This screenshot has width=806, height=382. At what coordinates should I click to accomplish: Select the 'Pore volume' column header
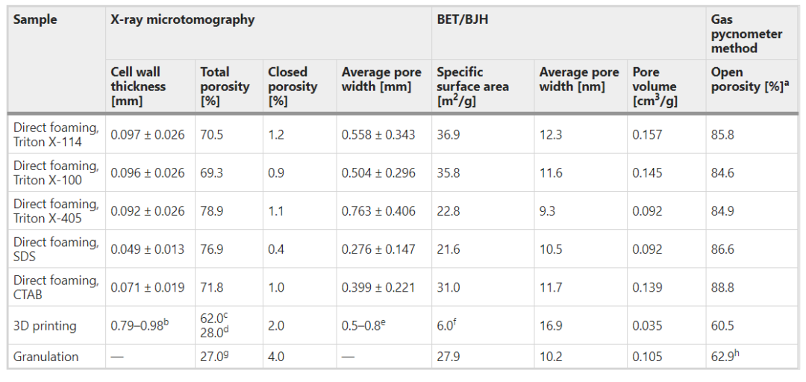coord(655,86)
